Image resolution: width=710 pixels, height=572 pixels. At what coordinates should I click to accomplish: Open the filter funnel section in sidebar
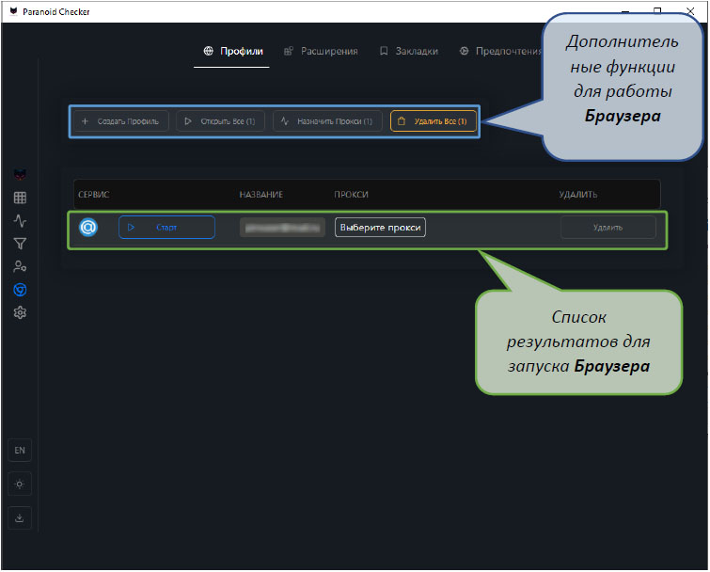20,244
